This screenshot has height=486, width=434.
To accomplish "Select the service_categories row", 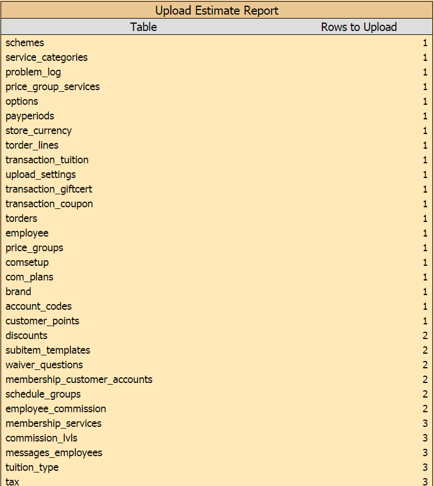I will pyautogui.click(x=217, y=57).
